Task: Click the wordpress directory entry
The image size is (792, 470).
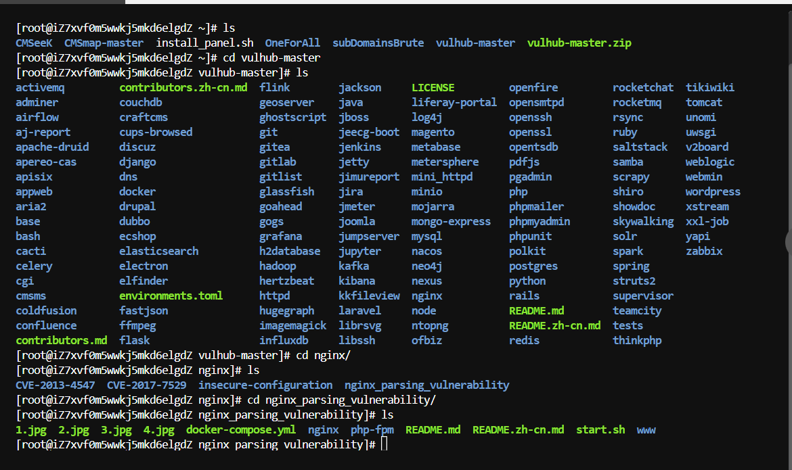Action: tap(713, 192)
